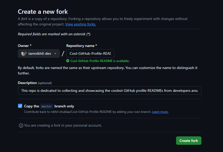
Task: Select a different owner from the account dropdown
Action: [x=39, y=53]
